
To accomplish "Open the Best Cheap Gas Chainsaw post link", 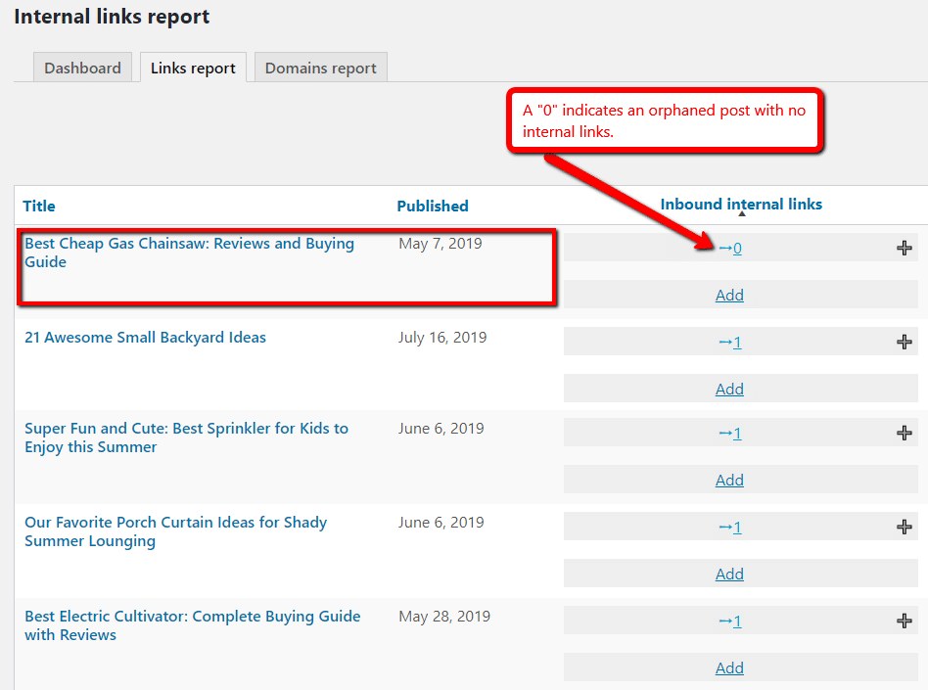I will tap(189, 253).
